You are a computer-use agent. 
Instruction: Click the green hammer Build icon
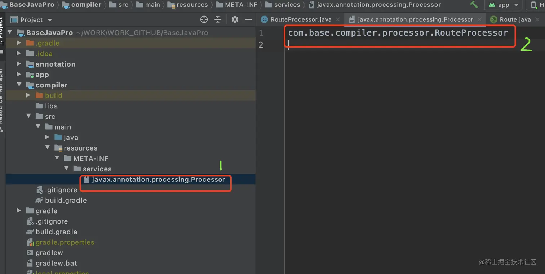click(x=474, y=5)
